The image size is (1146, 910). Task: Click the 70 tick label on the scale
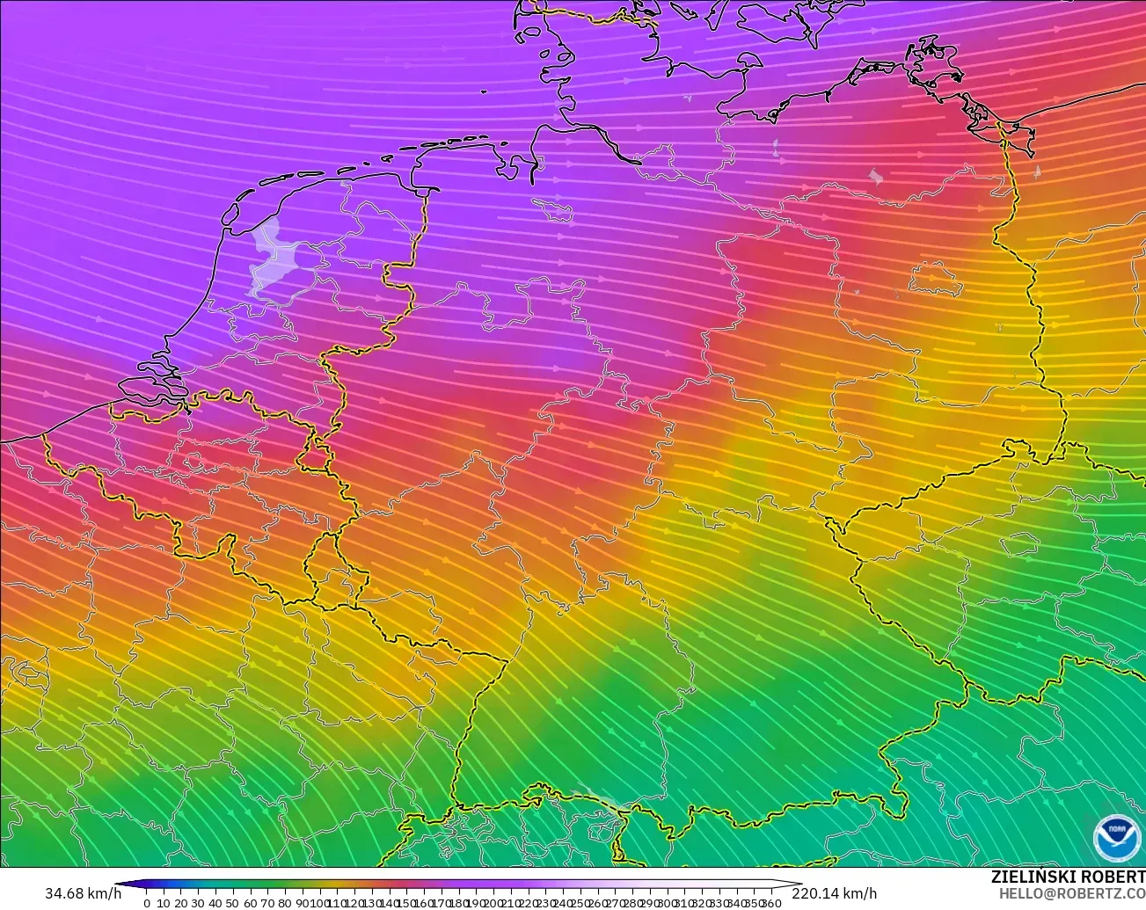tap(267, 904)
